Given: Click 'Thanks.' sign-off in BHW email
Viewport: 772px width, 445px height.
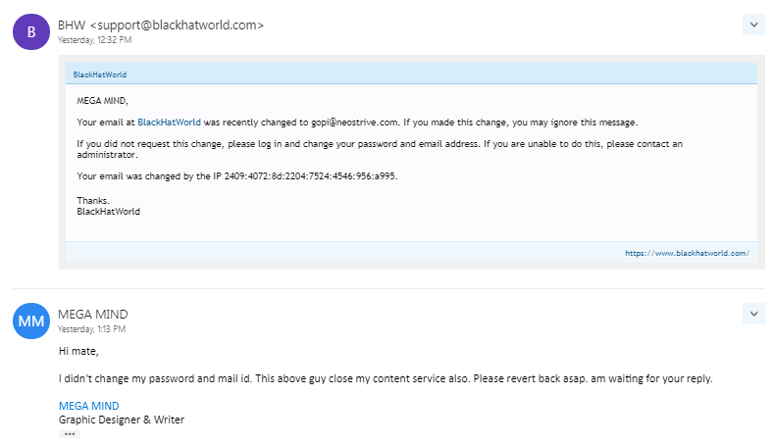Looking at the screenshot, I should pos(93,201).
